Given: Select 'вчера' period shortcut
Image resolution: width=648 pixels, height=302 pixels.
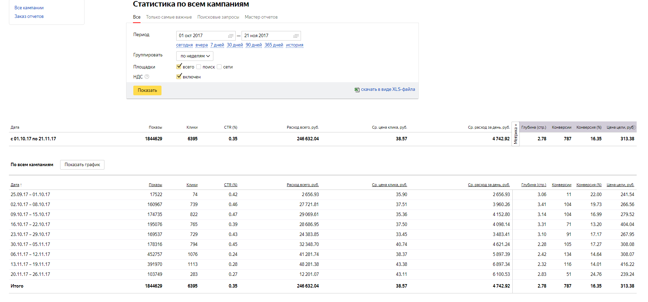Looking at the screenshot, I should point(202,45).
